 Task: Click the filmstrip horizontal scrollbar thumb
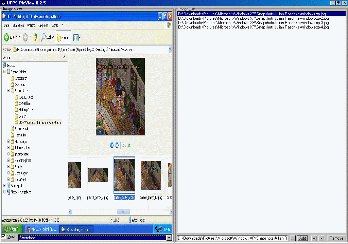coord(123,212)
